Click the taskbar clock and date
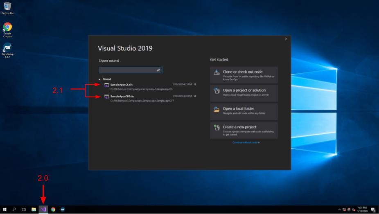 [362, 209]
